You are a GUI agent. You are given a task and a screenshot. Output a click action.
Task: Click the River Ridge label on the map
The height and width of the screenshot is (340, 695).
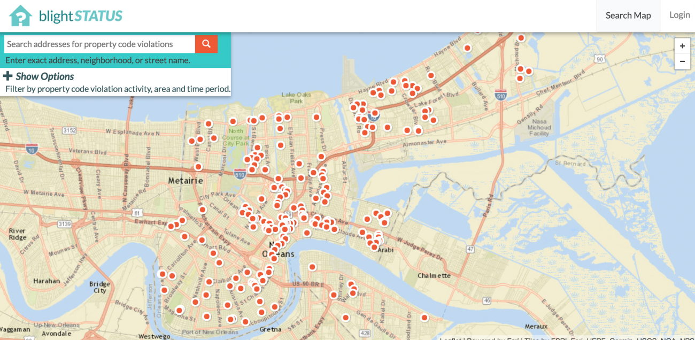(18, 234)
